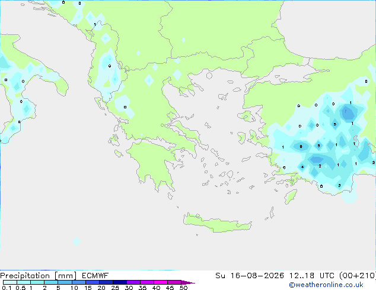Viewport: 376px width, 290px height.
Task: Click the 5–10 mm legend color swatch
Action: (x=65, y=282)
